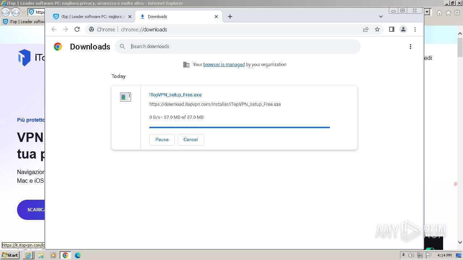The width and height of the screenshot is (463, 260).
Task: Open iTopVPN_setup_Free.exe file link
Action: point(175,95)
